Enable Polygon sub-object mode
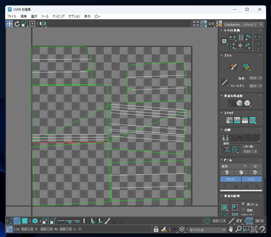 tap(25, 221)
